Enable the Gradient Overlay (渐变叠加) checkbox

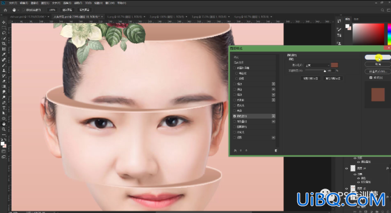pyautogui.click(x=235, y=121)
